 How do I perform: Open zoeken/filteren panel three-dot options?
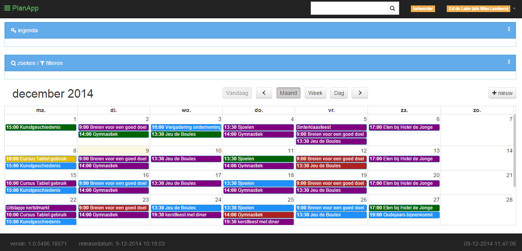509,62
